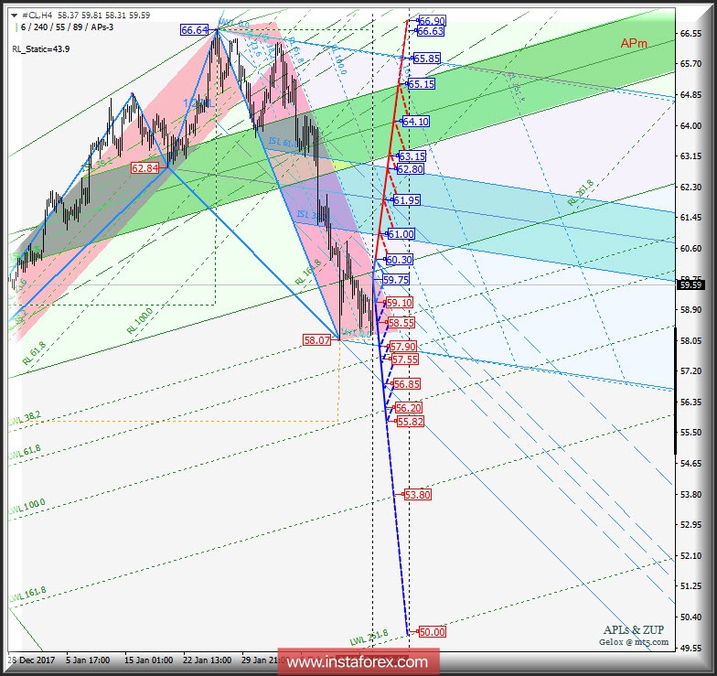
Task: Click the LWL 251.8 line label
Action: click(369, 637)
